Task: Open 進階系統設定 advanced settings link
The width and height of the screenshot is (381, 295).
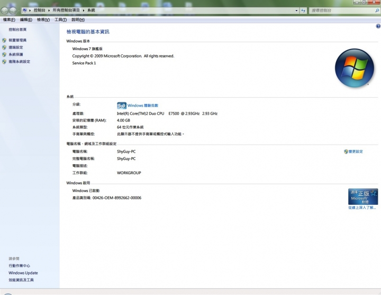Action: 20,62
